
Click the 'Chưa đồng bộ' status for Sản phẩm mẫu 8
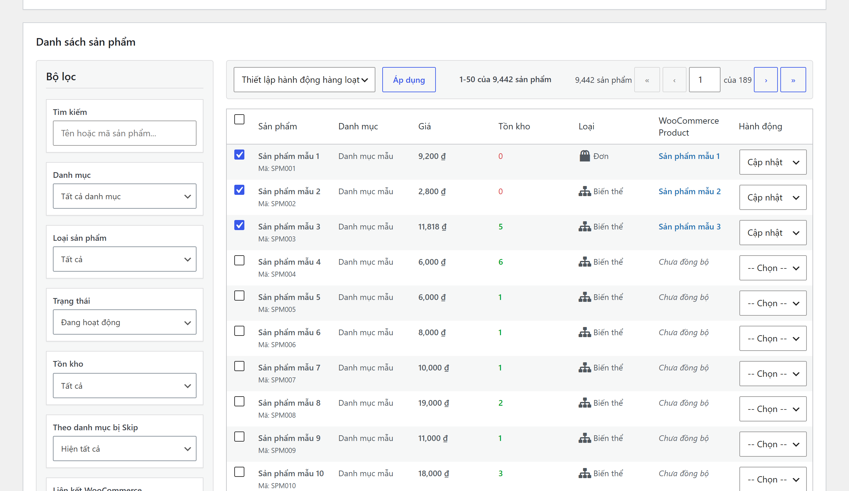pyautogui.click(x=684, y=403)
